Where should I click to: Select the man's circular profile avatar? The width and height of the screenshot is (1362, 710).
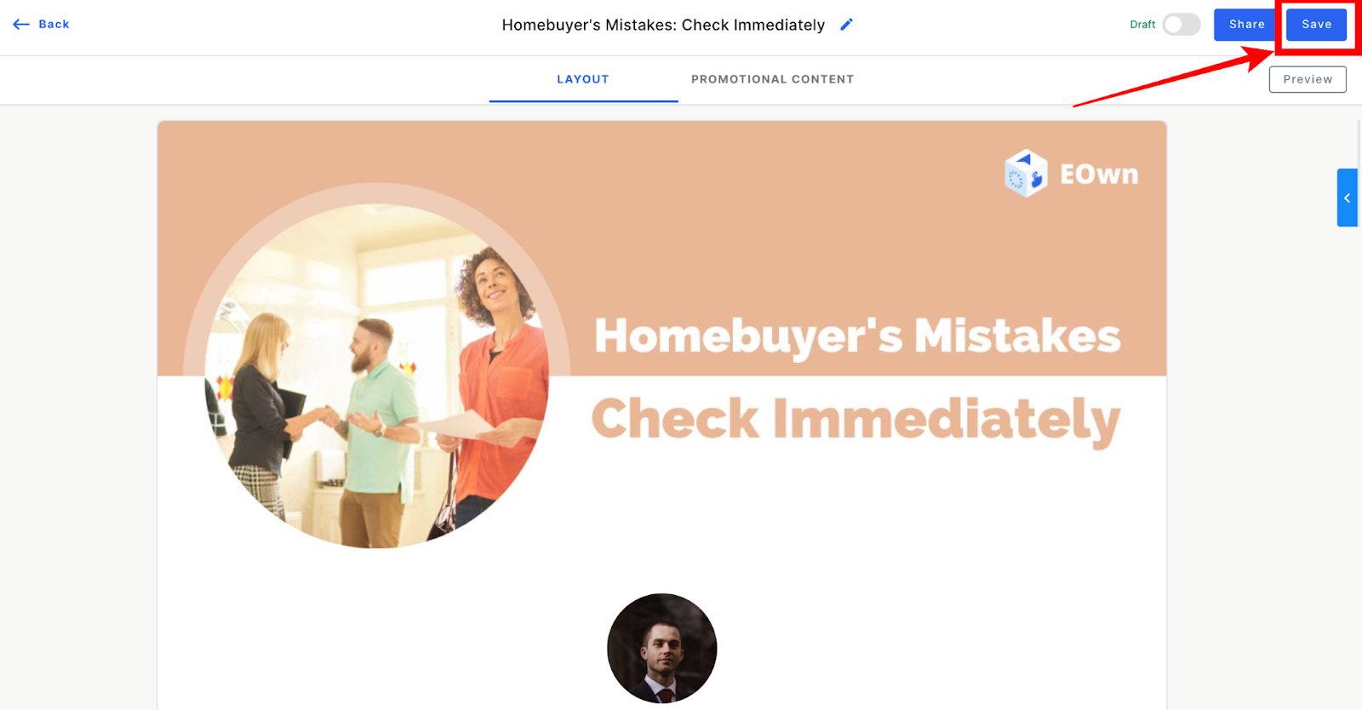662,649
